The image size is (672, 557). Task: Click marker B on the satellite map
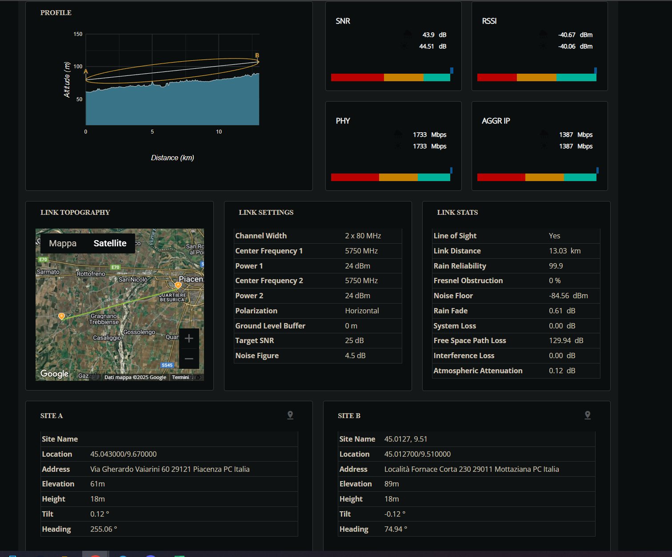tap(62, 316)
